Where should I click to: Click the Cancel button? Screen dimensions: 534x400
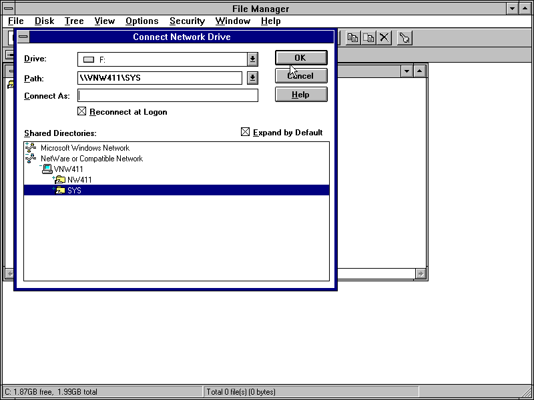tap(301, 76)
